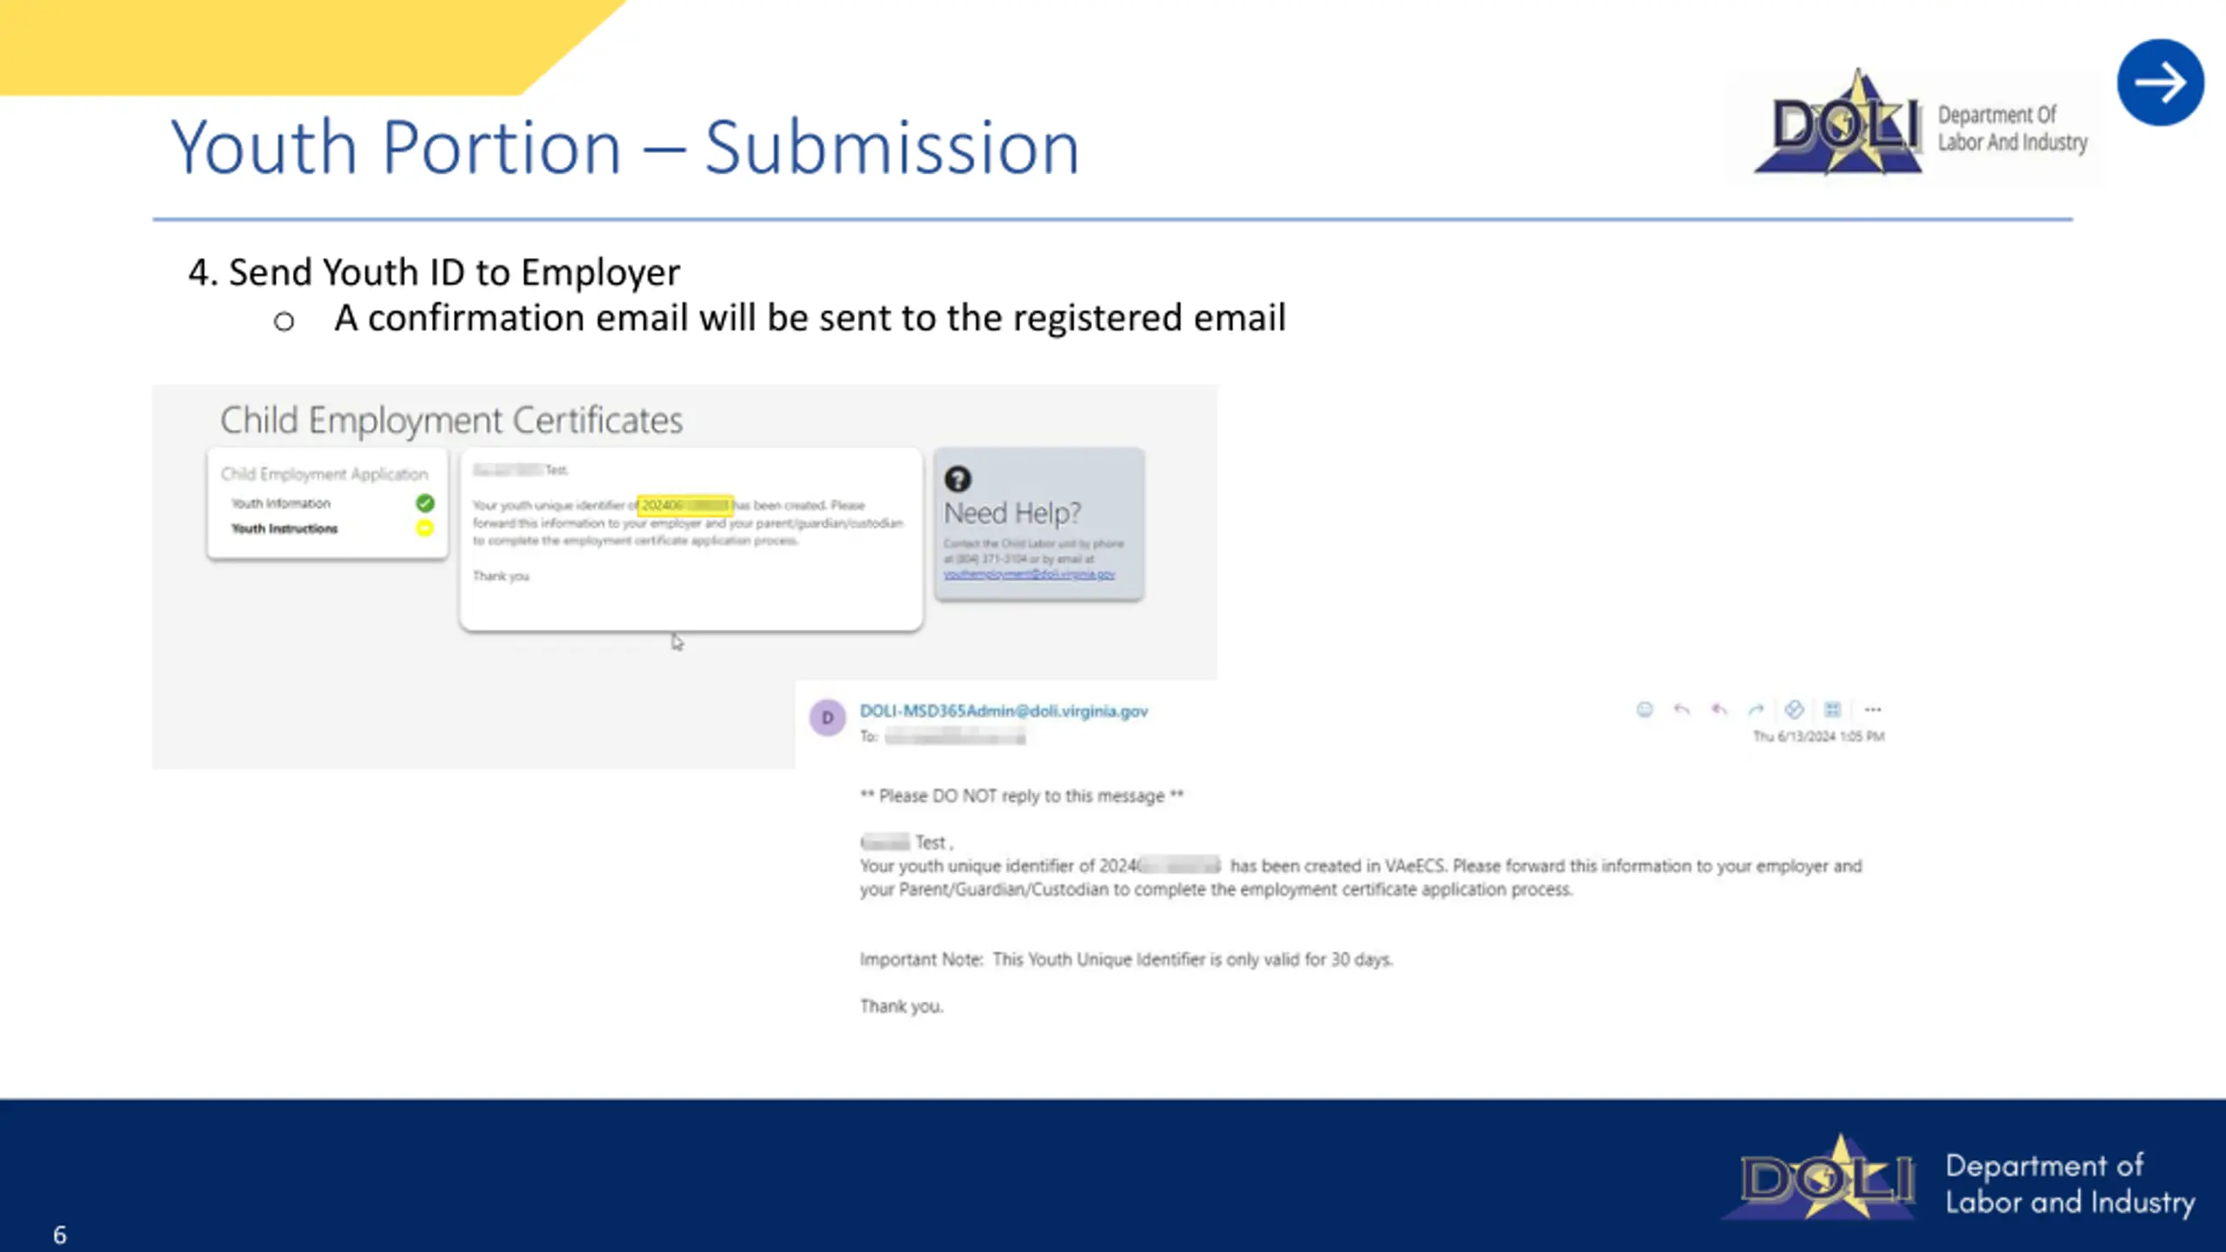
Task: Go to next slide with blue arrow
Action: pos(2160,83)
